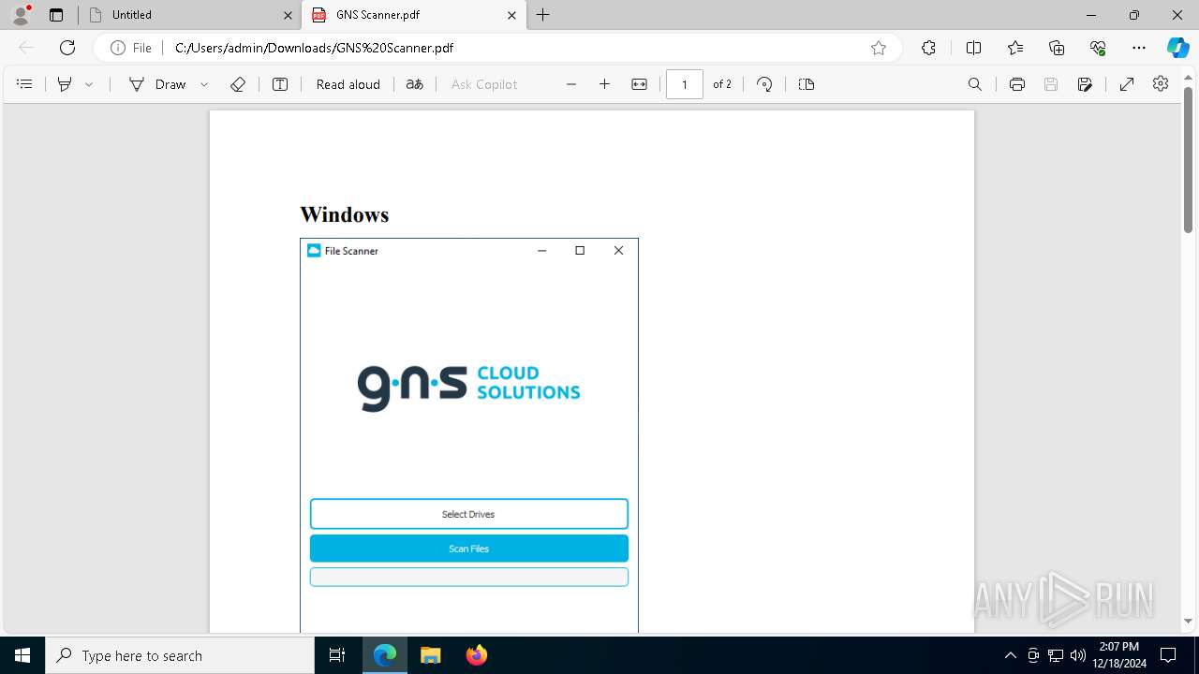The height and width of the screenshot is (674, 1199).
Task: Click the taskbar search box
Action: click(180, 655)
